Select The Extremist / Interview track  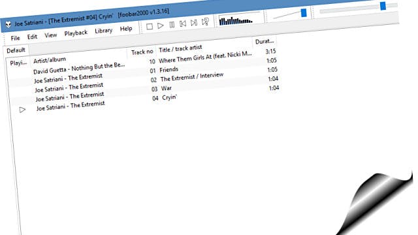pyautogui.click(x=192, y=77)
